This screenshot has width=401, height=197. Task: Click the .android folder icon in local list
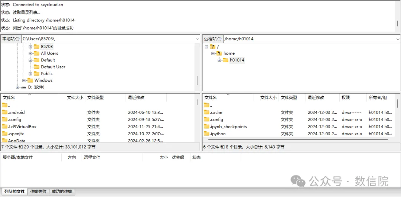(4, 112)
